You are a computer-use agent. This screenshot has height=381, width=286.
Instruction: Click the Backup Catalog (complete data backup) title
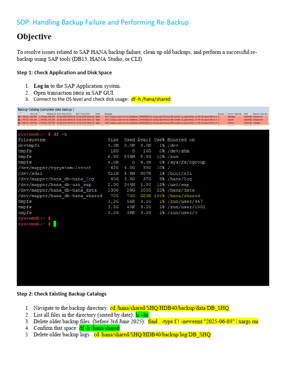click(x=46, y=109)
